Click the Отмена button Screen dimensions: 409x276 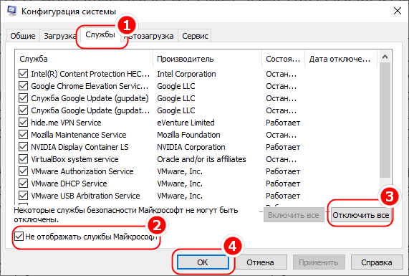tap(260, 262)
